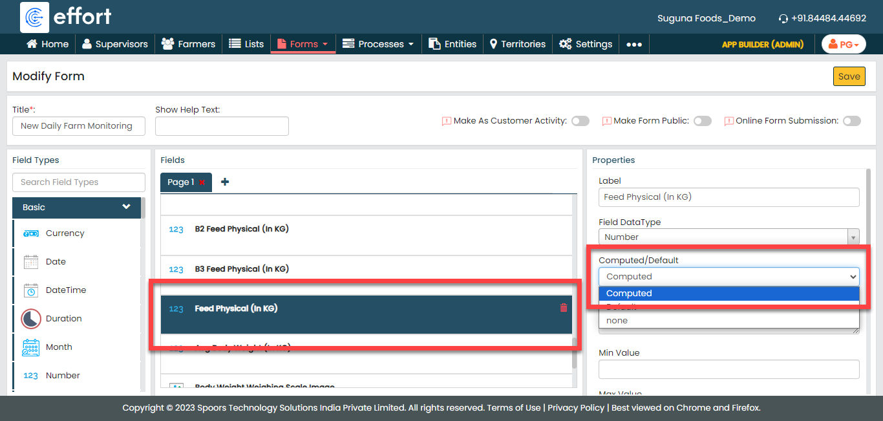Click the Search Field Types box
883x421 pixels.
click(79, 182)
